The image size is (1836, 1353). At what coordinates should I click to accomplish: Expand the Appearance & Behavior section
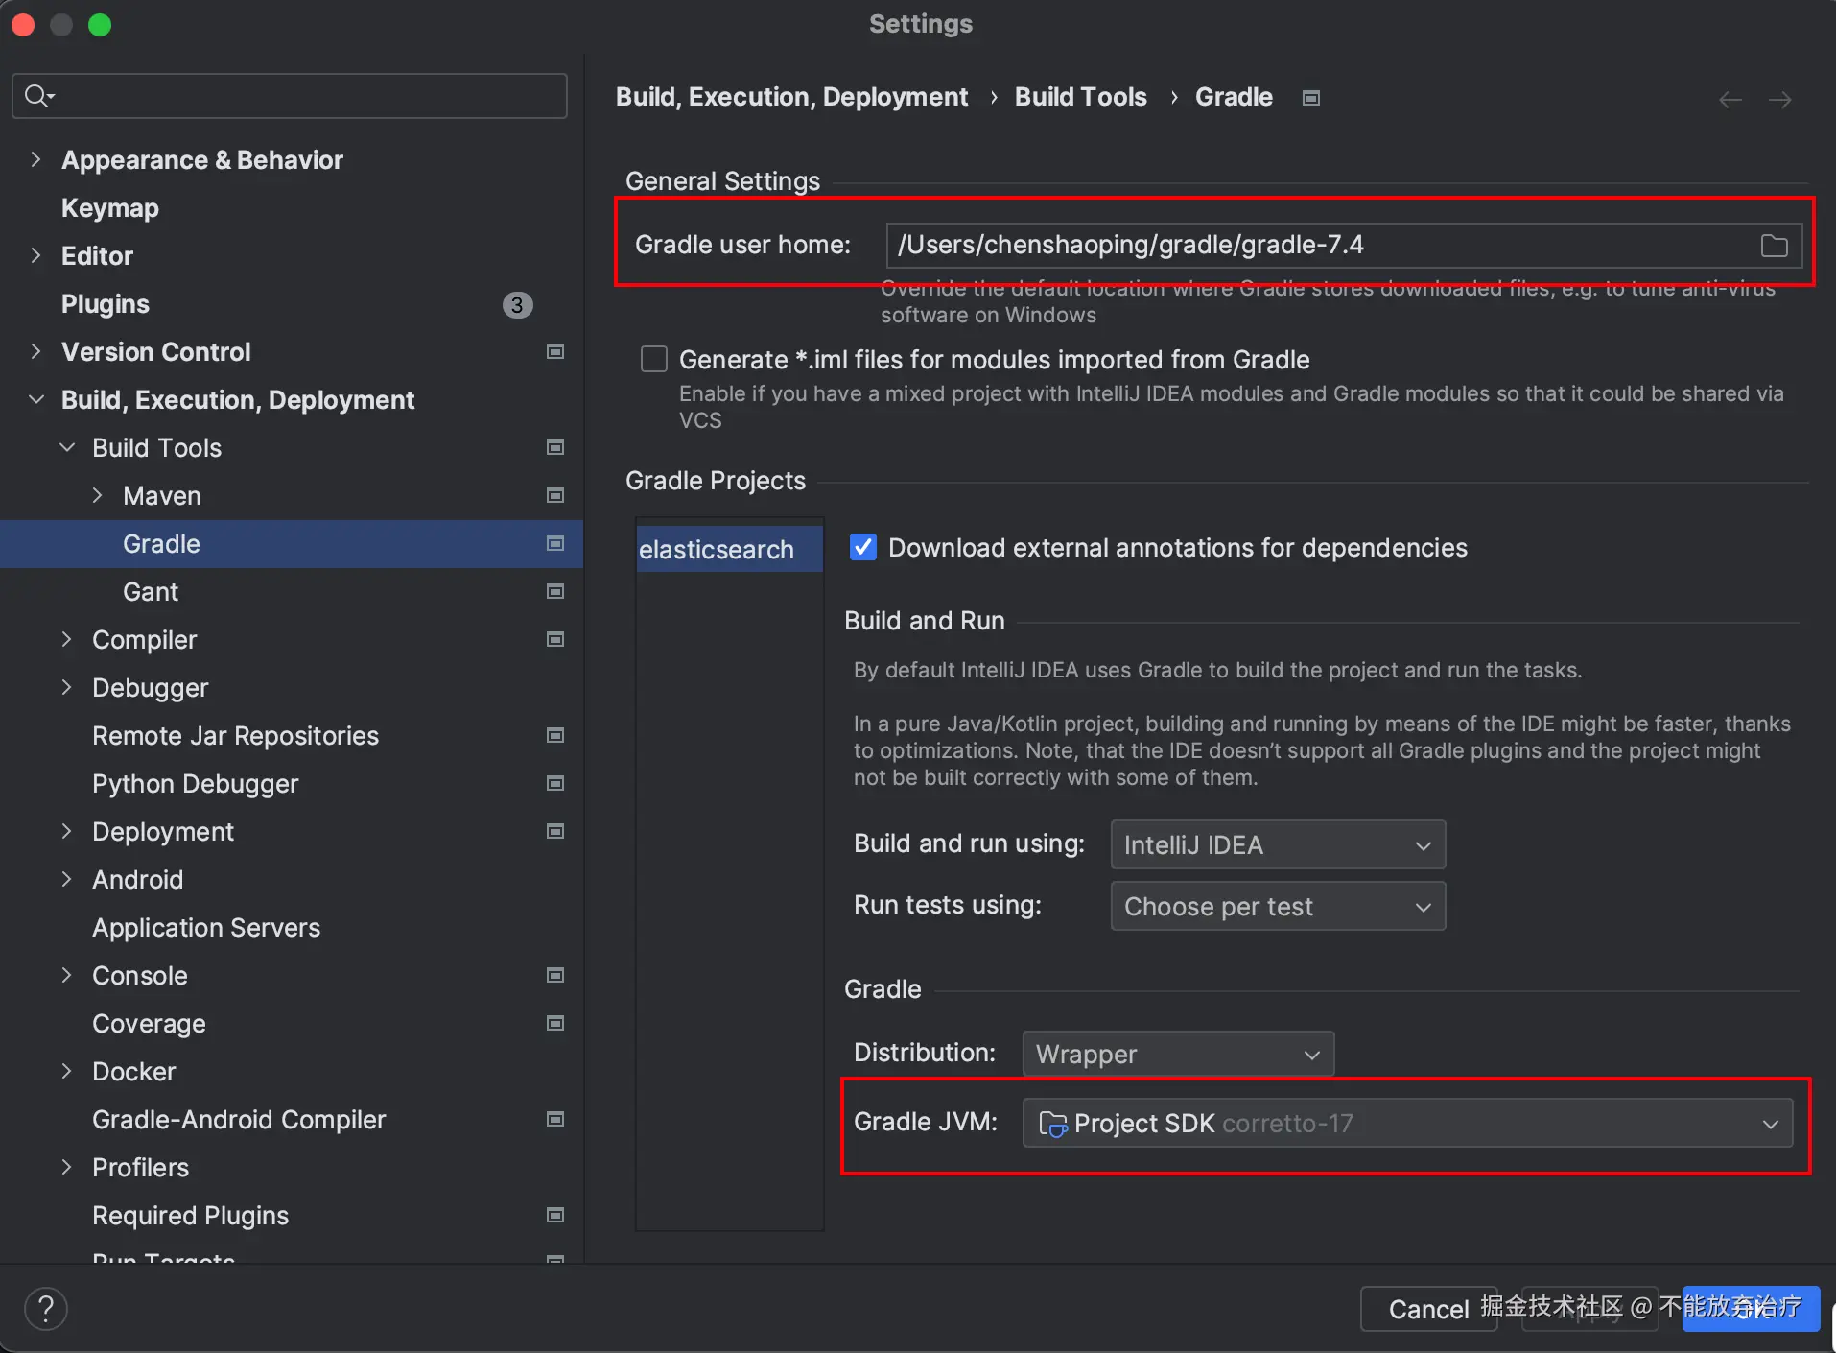click(36, 160)
